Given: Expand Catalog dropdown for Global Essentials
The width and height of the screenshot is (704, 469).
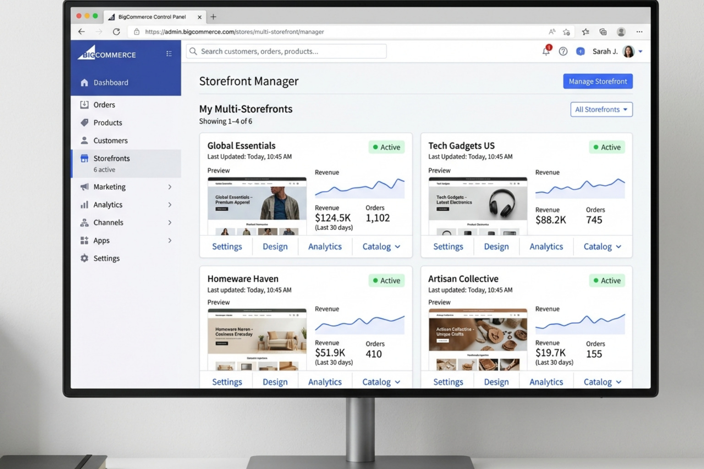Looking at the screenshot, I should (x=381, y=246).
